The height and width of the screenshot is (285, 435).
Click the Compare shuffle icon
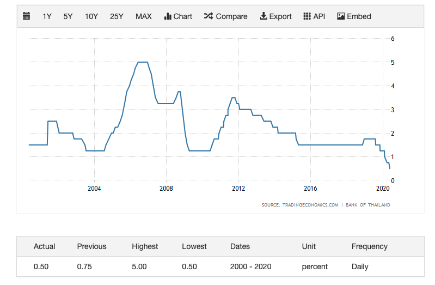(209, 16)
